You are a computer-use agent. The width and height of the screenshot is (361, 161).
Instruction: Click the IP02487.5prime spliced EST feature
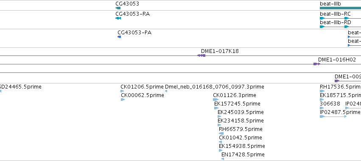333,117
